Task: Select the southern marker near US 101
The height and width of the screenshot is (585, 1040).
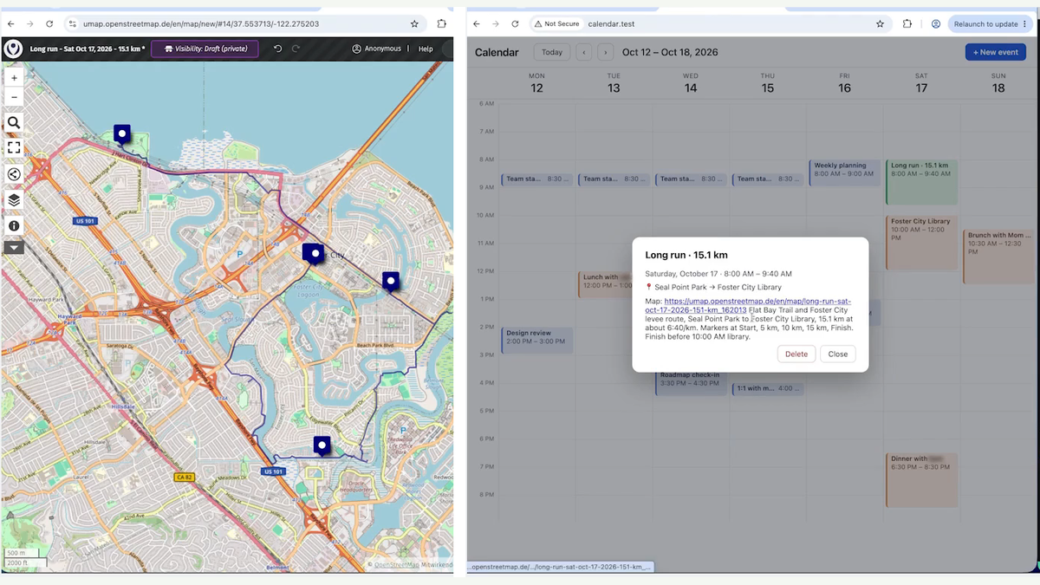Action: pos(322,446)
